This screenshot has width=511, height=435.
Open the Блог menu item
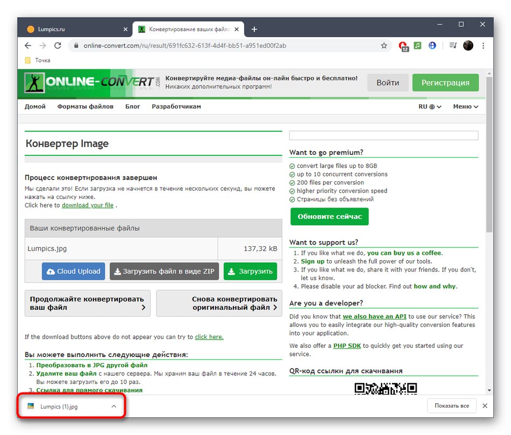[133, 106]
